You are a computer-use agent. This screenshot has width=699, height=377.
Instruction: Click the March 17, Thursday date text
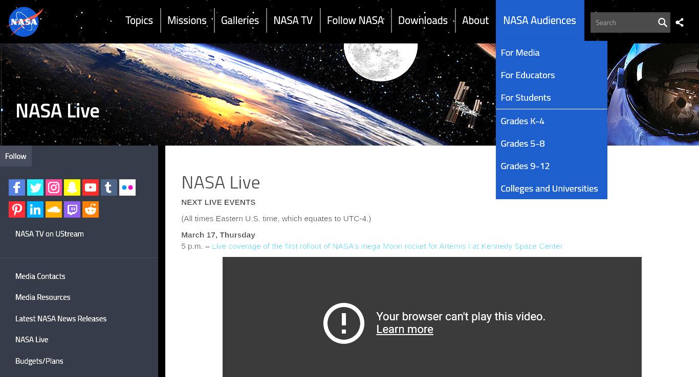coord(218,235)
